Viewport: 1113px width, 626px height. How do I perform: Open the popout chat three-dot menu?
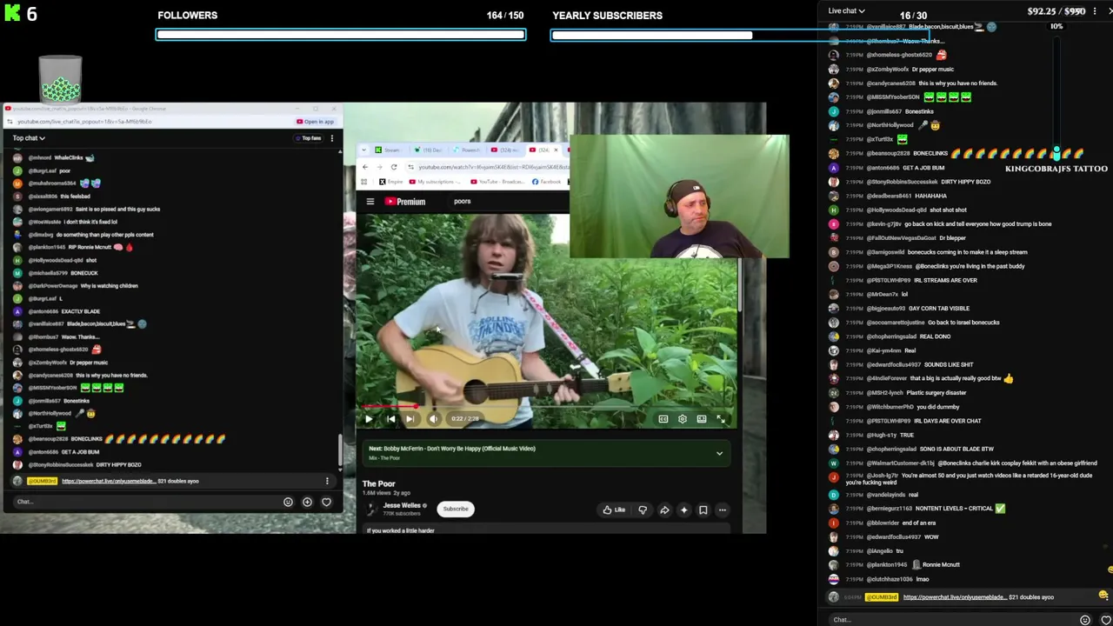[x=331, y=138]
